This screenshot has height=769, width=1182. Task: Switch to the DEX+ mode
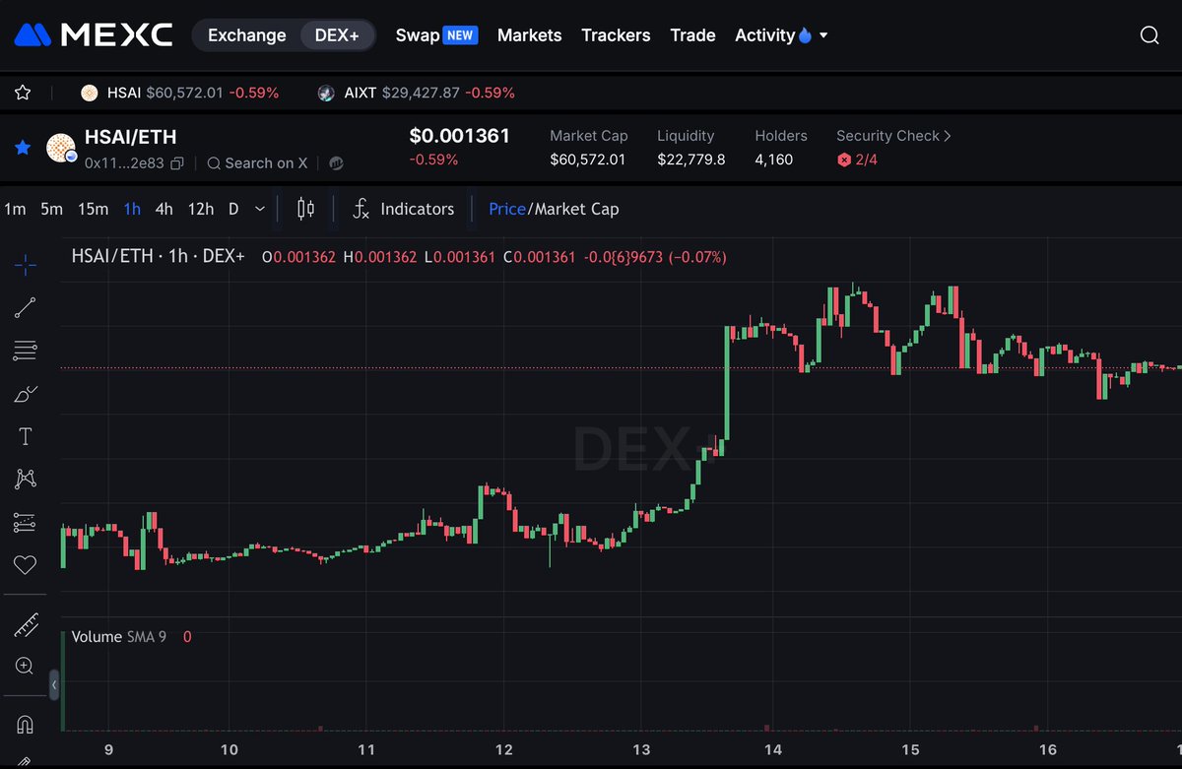coord(337,35)
